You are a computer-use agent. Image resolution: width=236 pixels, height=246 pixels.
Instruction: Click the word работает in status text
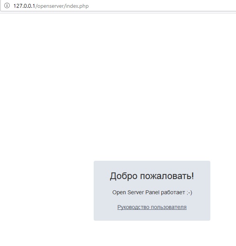[x=171, y=192]
